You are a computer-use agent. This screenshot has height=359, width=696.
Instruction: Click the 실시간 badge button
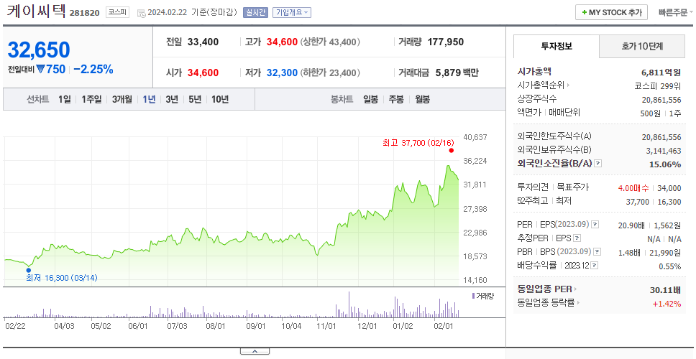pyautogui.click(x=255, y=12)
